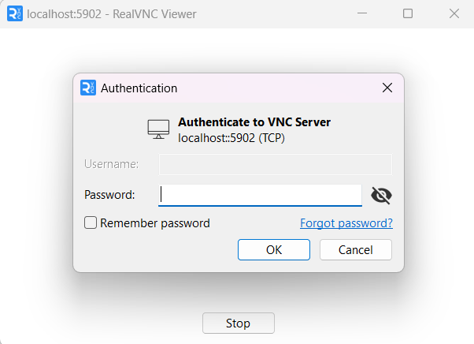Click the Password: field label

tap(109, 195)
